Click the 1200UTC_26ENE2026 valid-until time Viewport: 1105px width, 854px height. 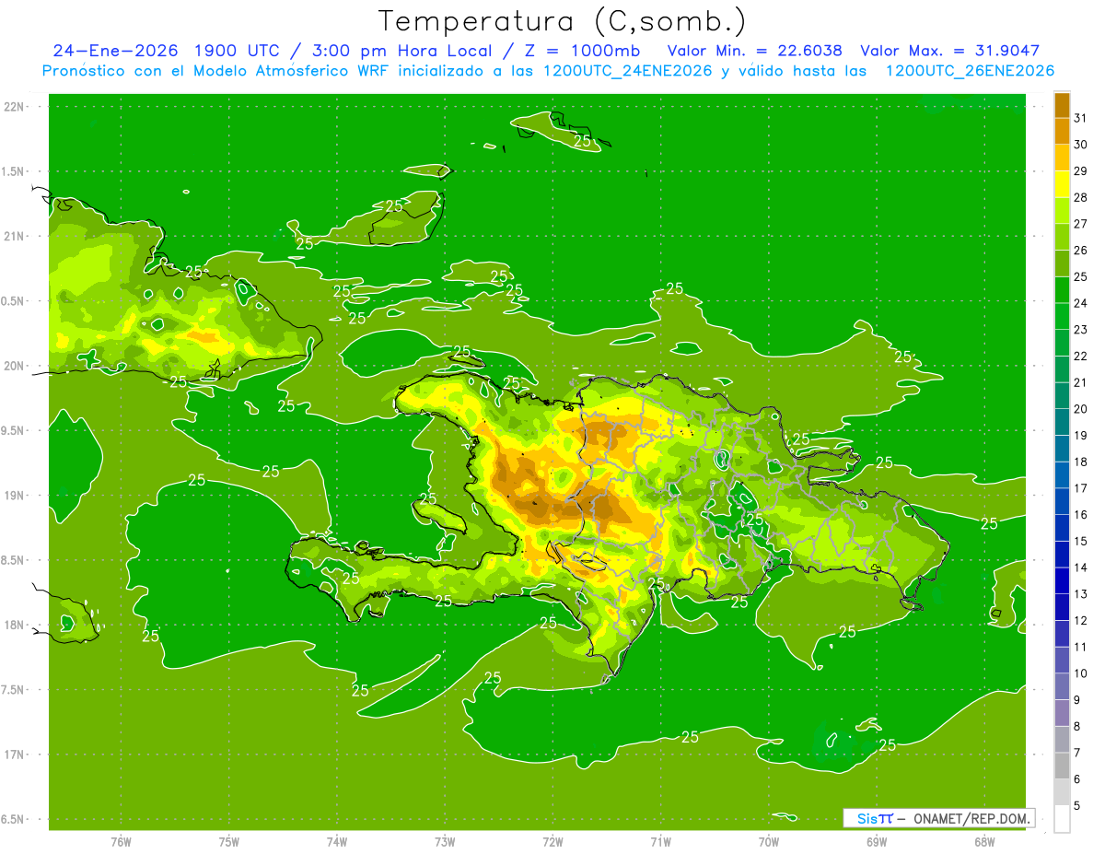[970, 71]
